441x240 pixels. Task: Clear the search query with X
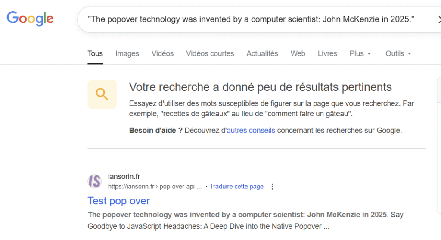pyautogui.click(x=439, y=19)
